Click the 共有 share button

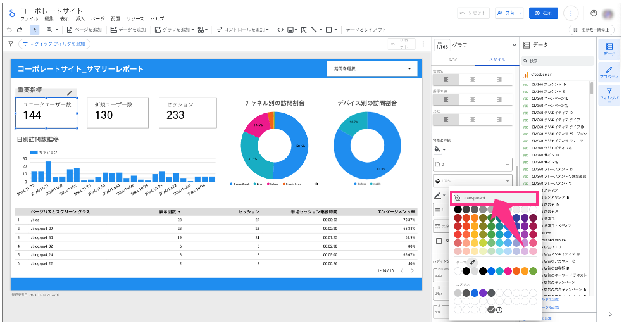[x=506, y=13]
